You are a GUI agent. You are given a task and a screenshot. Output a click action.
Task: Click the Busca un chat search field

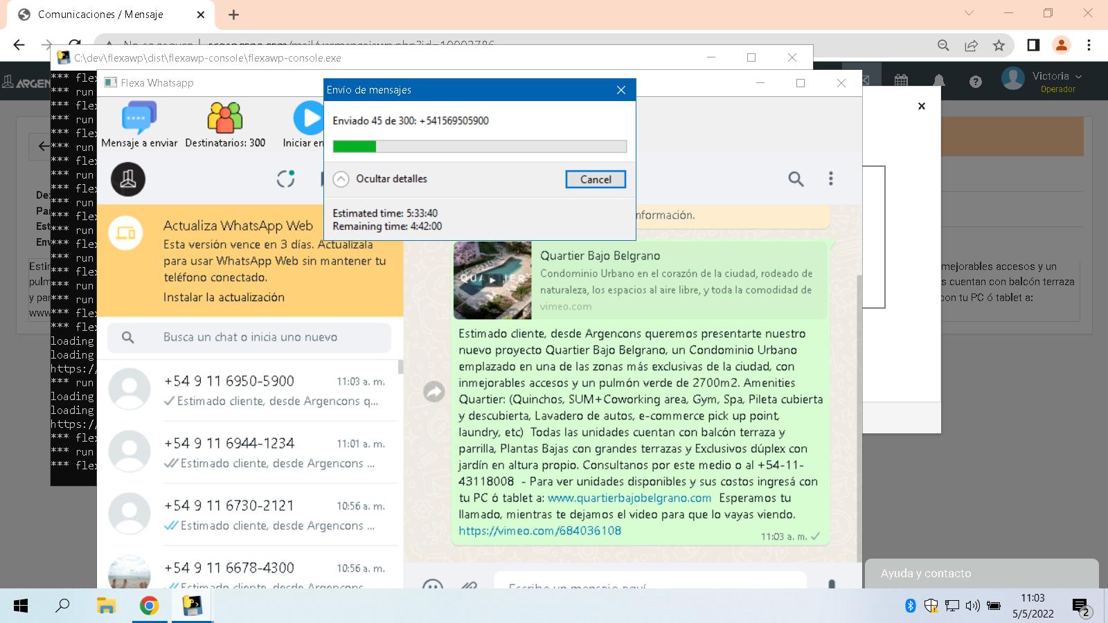pos(249,337)
